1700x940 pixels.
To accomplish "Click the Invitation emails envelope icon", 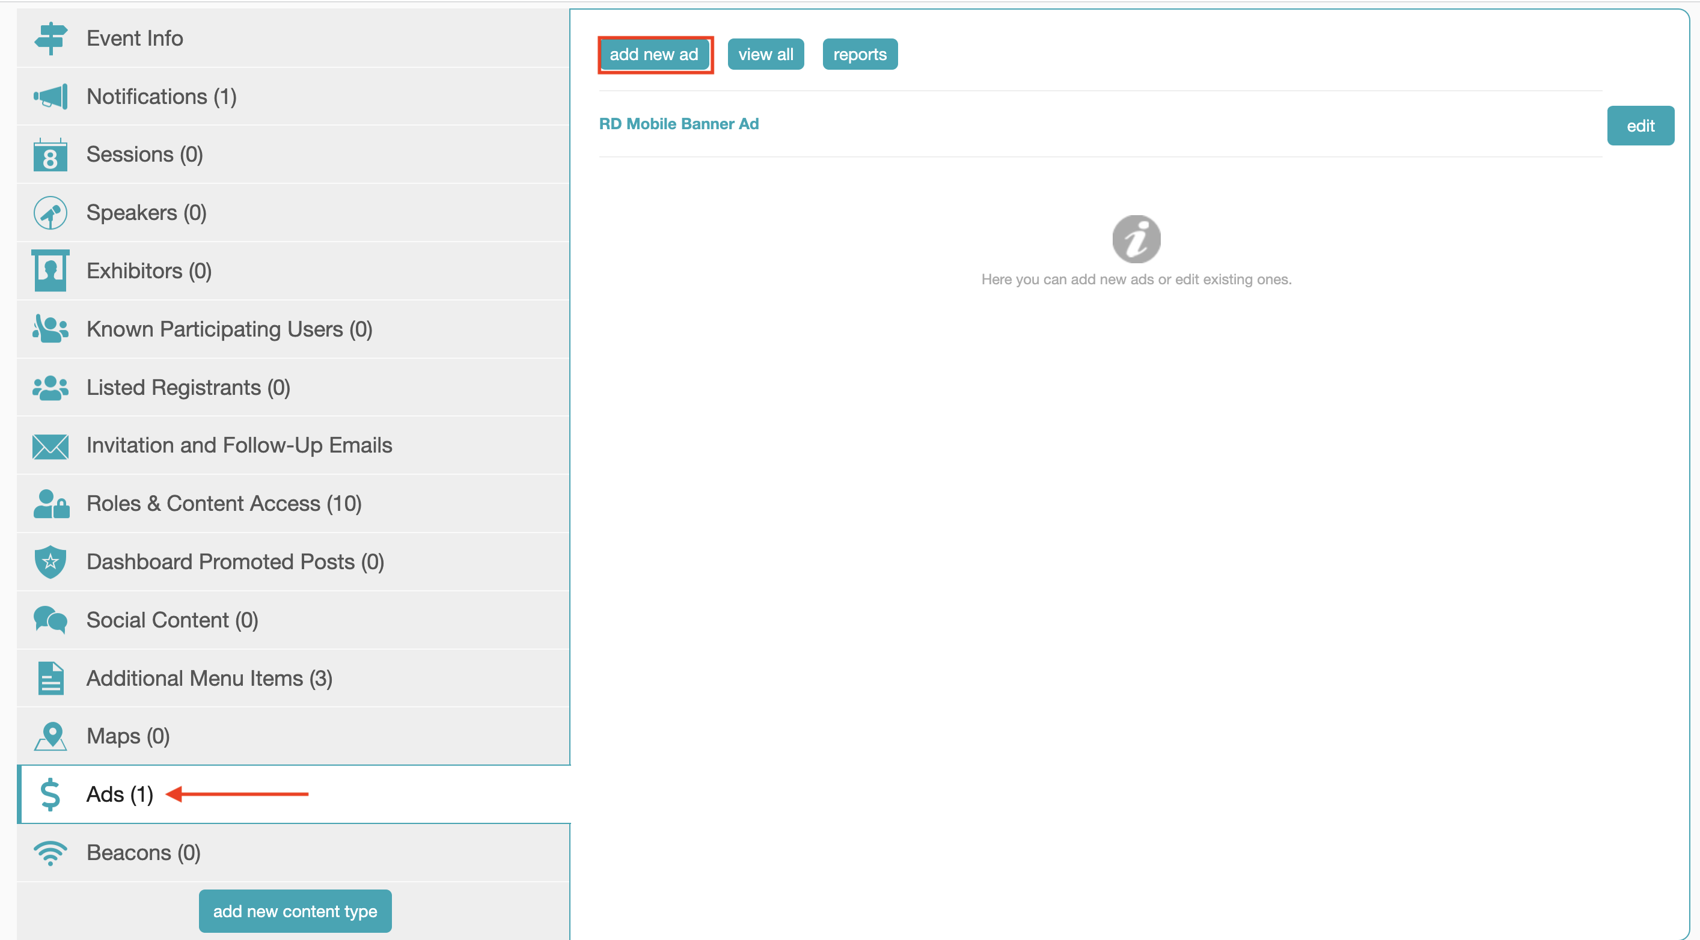I will coord(50,446).
